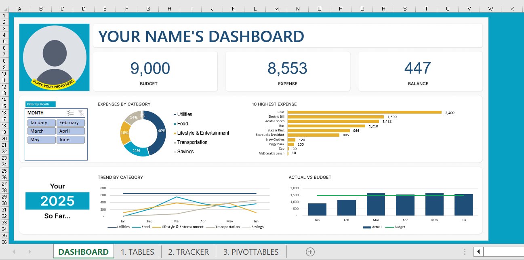Switch to the 1. TABLES sheet
The height and width of the screenshot is (260, 524).
tap(137, 252)
